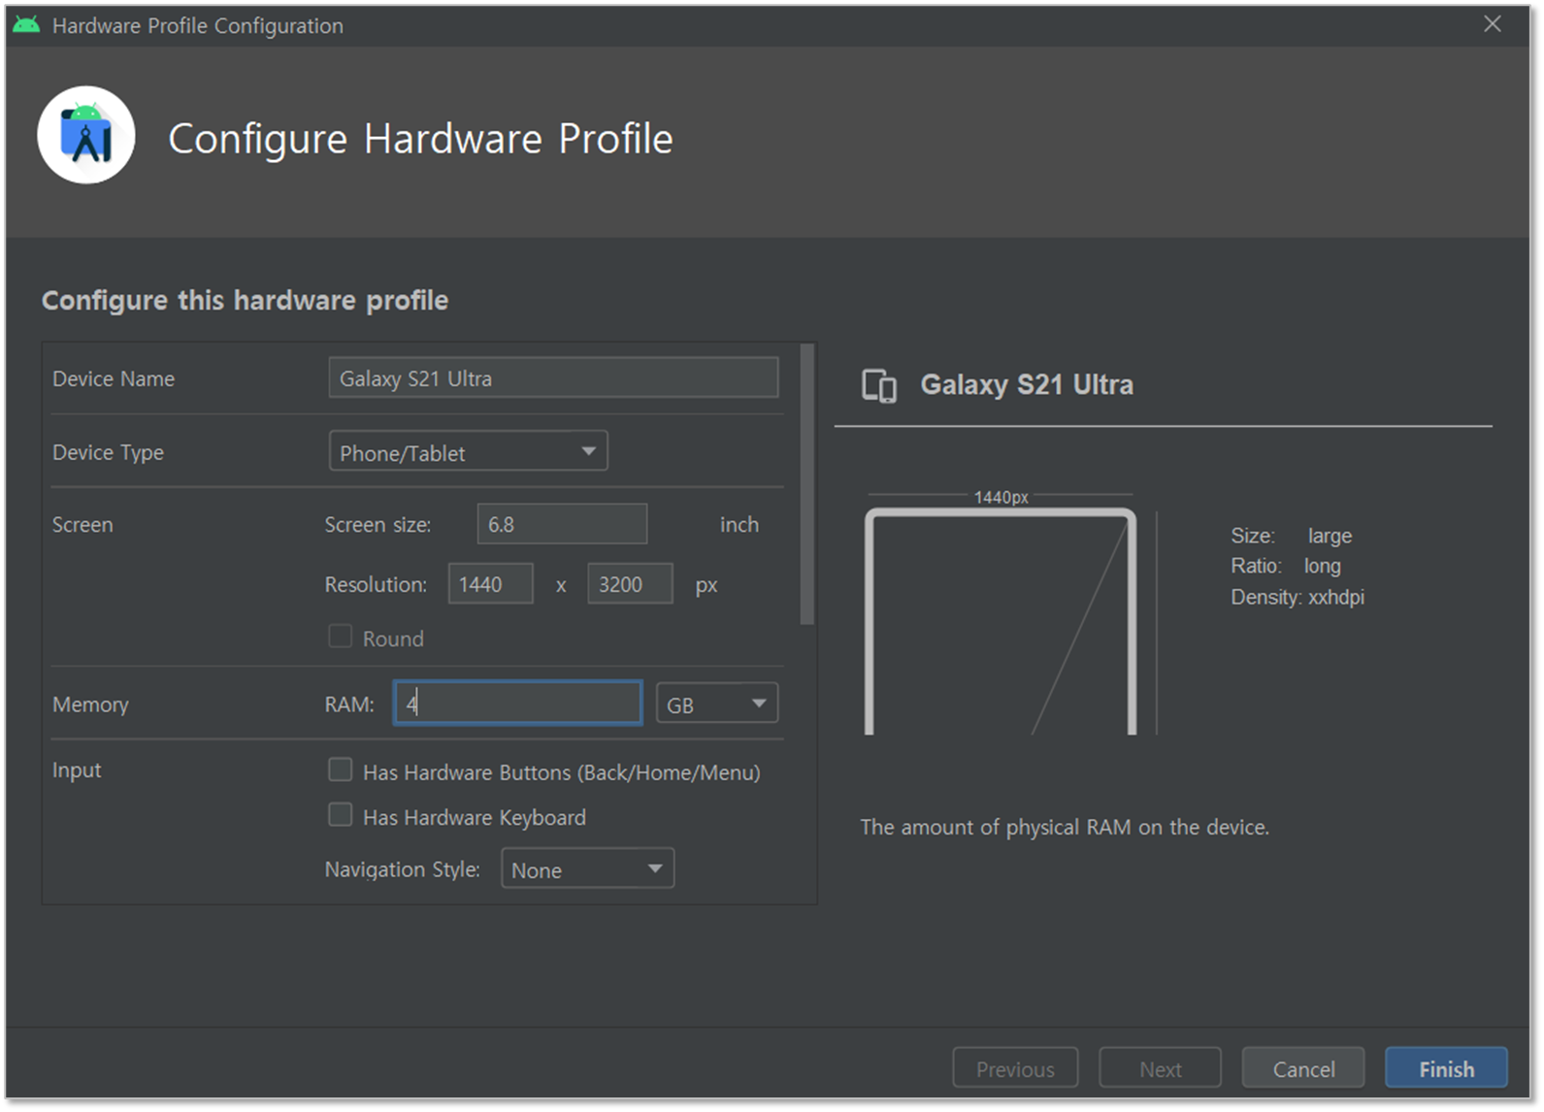Click the settings panel vertical scrollbar
This screenshot has height=1112, width=1544.
click(806, 483)
